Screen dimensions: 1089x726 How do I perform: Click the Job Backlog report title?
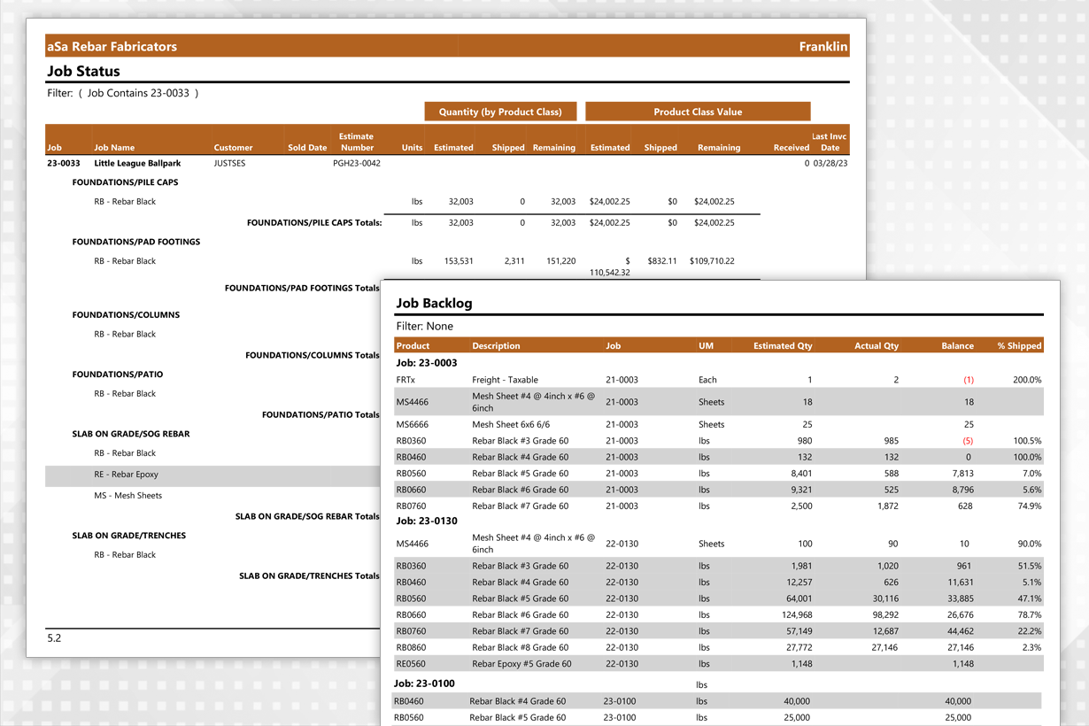tap(434, 303)
